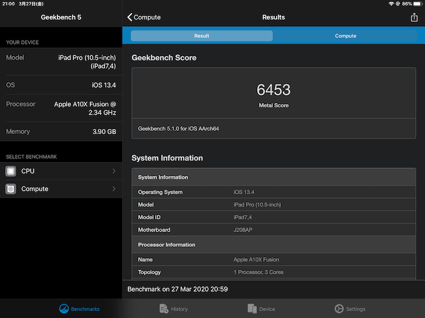
Task: Click 'Benchmark on 27 Mar 2020 20:59' text
Action: (178, 289)
